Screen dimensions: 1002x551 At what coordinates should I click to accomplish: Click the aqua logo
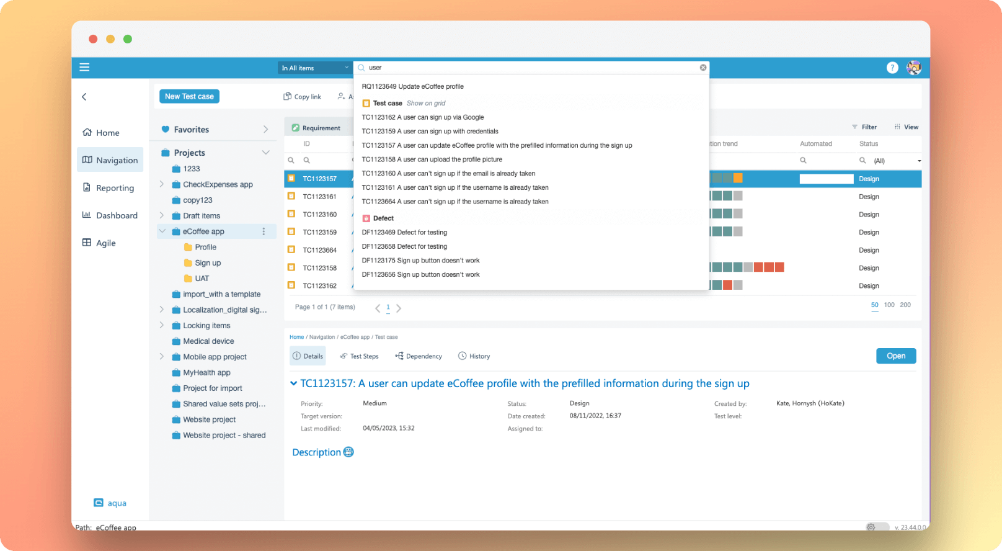coord(110,503)
